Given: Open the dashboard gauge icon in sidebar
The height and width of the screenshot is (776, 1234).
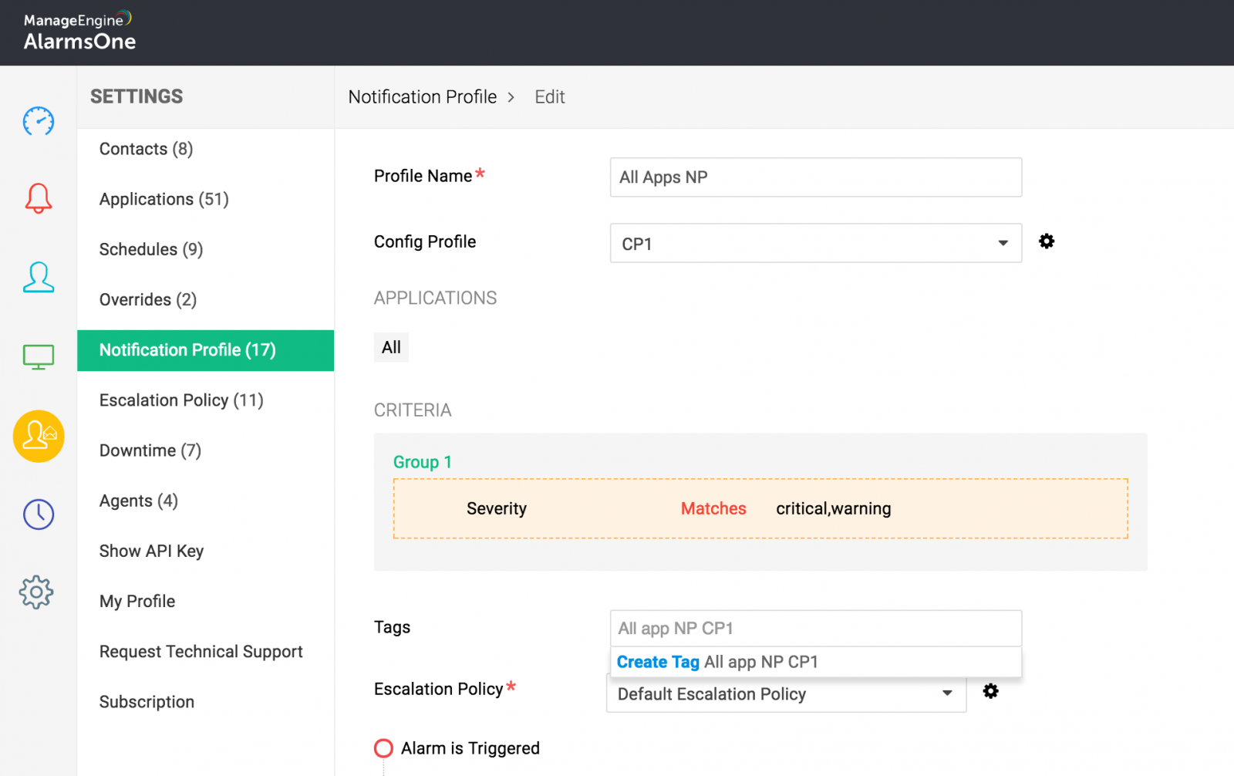Looking at the screenshot, I should click(x=39, y=121).
